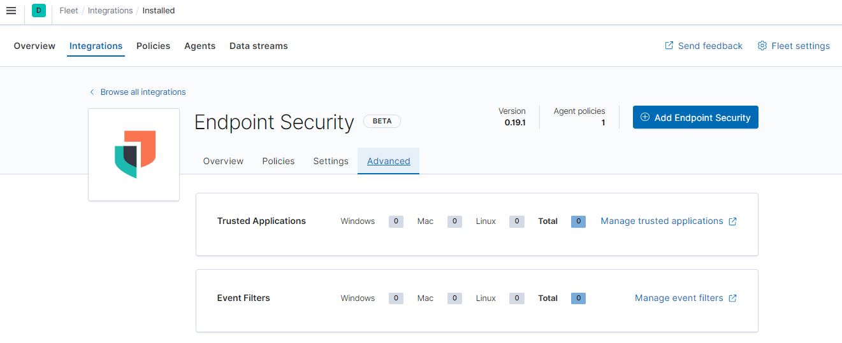Image resolution: width=842 pixels, height=343 pixels.
Task: Click Event Filters Windows count badge
Action: pos(396,298)
